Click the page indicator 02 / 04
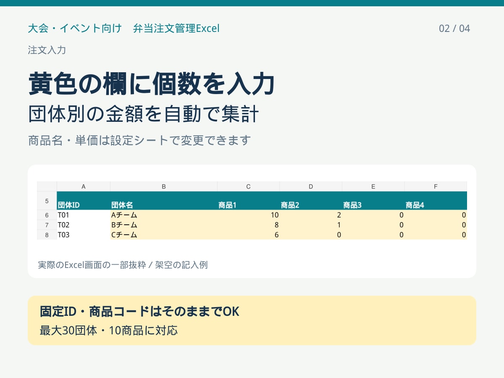The image size is (504, 378). pos(454,29)
